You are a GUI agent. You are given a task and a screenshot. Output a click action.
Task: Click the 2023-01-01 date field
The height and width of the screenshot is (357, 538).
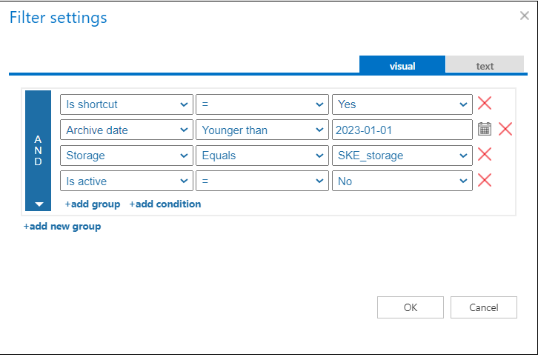point(402,130)
